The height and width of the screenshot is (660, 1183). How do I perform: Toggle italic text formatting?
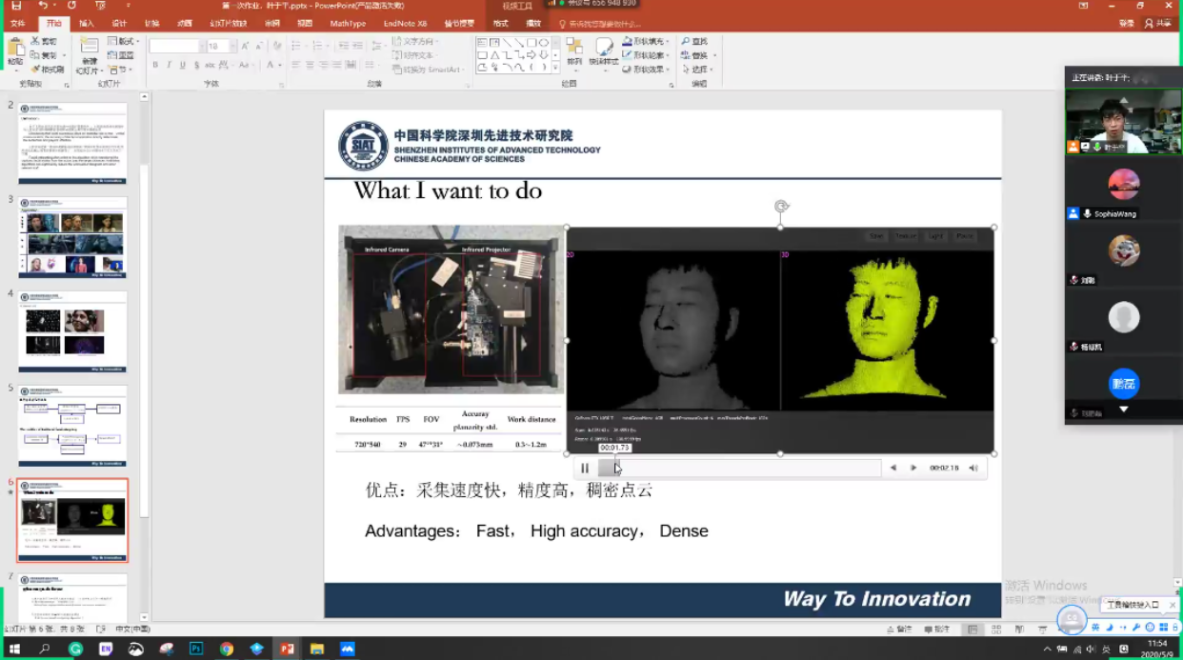click(169, 65)
